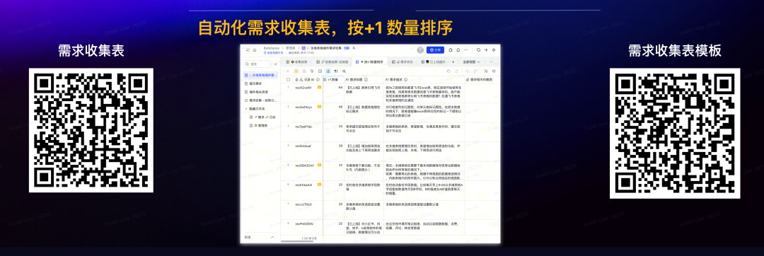Click the colorful circle icon in toolbar
Screen dimensions: 764x256
click(x=448, y=71)
